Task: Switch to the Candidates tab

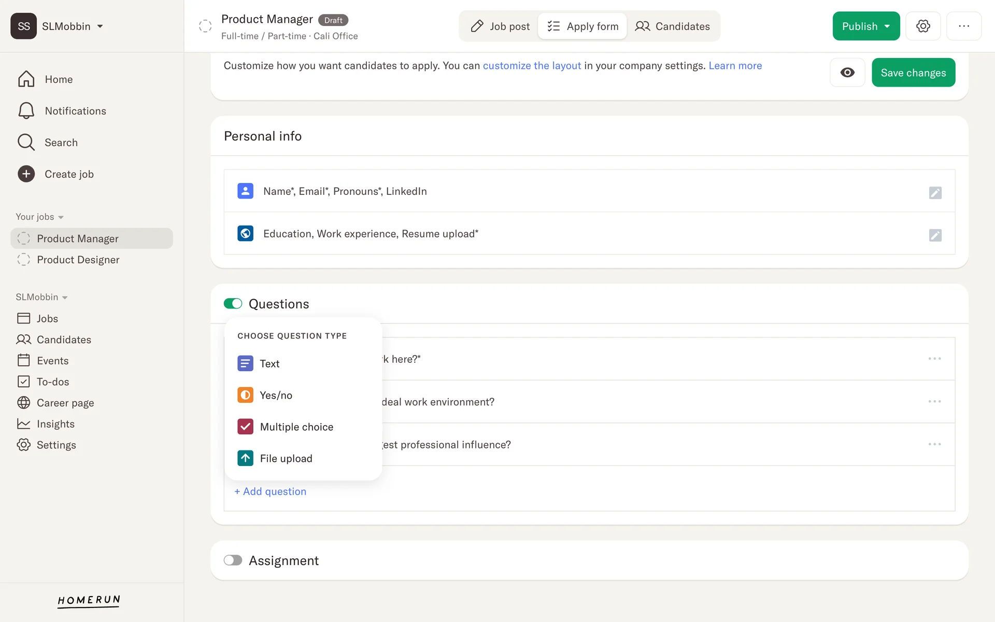Action: (x=672, y=26)
